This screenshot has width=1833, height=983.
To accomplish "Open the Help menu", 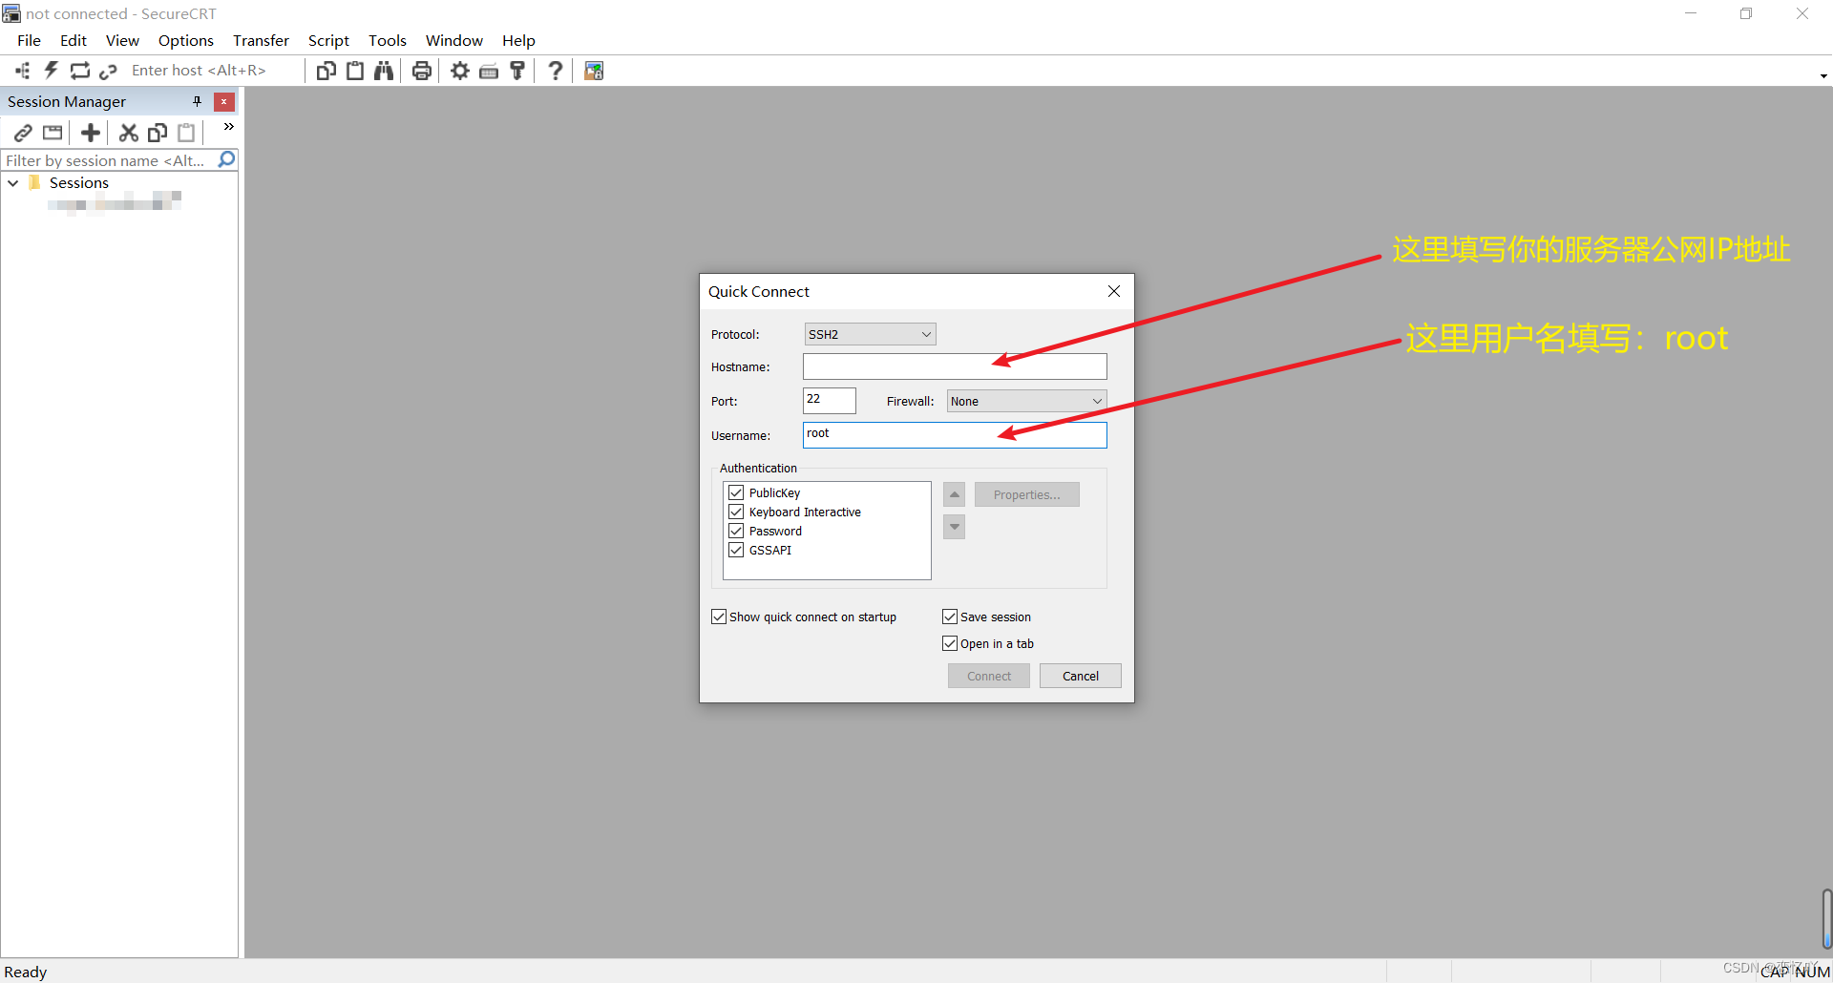I will pyautogui.click(x=518, y=40).
